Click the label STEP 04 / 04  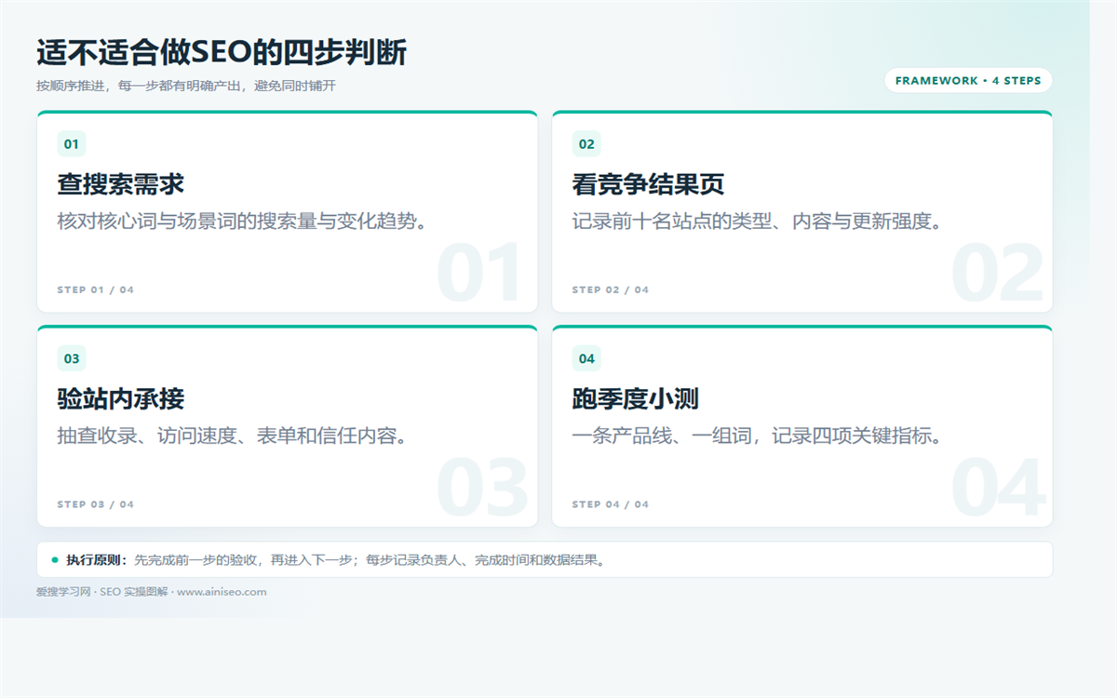tap(611, 505)
